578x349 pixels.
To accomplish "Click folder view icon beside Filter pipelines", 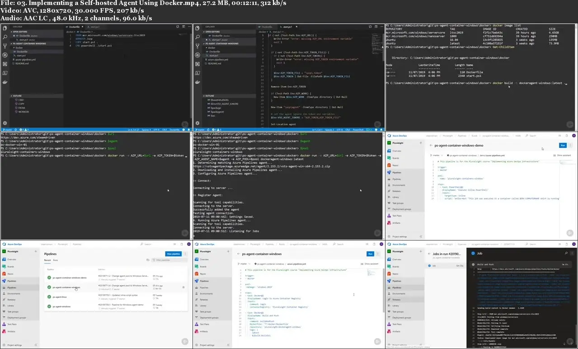I will tap(148, 260).
